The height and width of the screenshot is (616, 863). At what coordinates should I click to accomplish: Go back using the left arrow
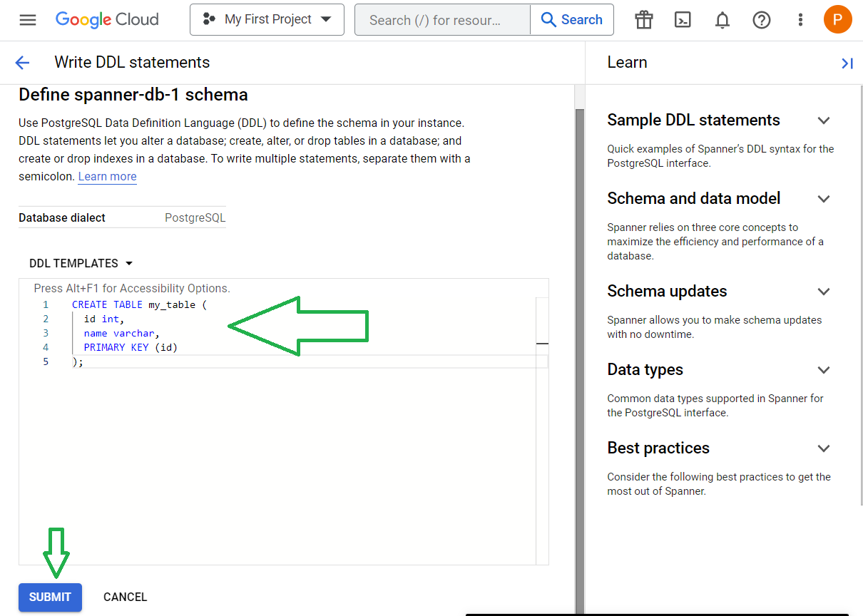tap(22, 63)
